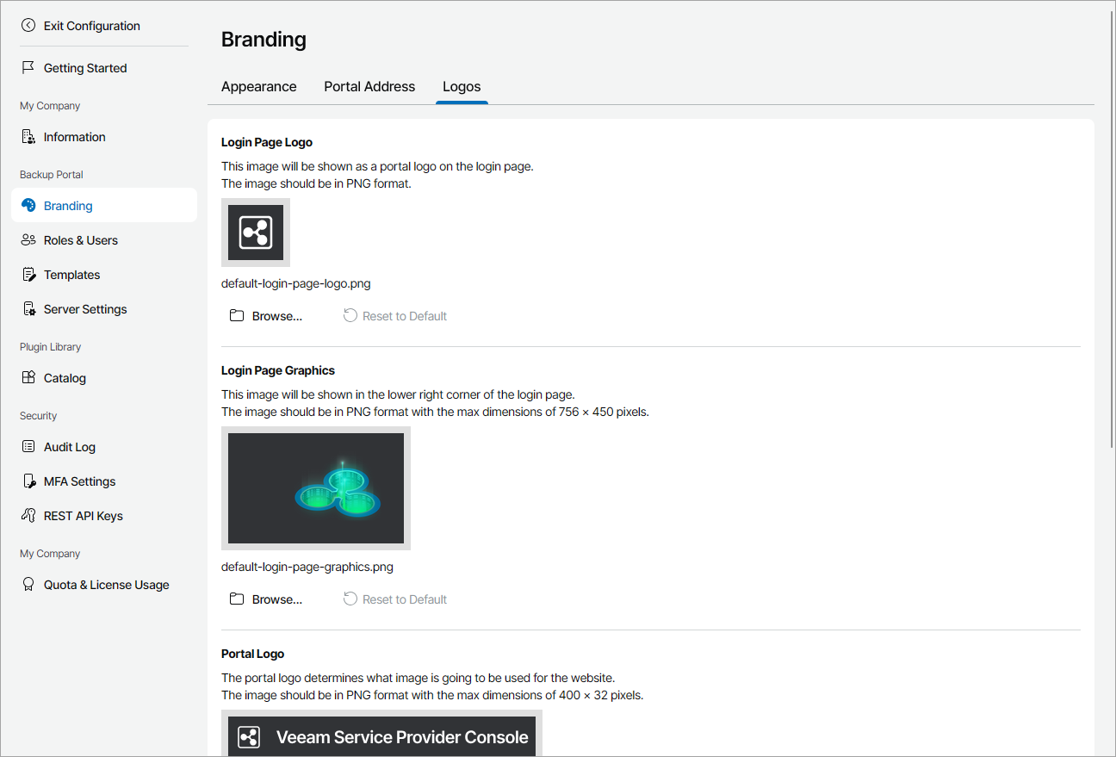Click the Getting Started flag icon
This screenshot has height=757, width=1116.
[x=28, y=68]
